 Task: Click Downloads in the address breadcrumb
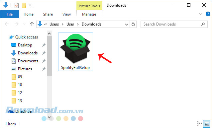click(x=91, y=24)
